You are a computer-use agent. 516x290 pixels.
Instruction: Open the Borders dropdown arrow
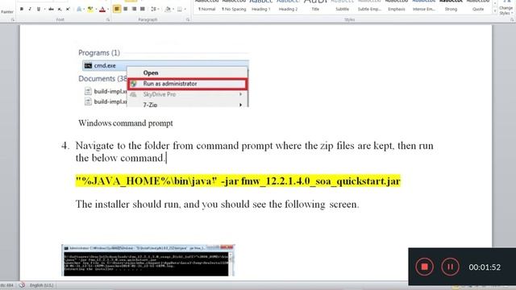click(x=185, y=9)
